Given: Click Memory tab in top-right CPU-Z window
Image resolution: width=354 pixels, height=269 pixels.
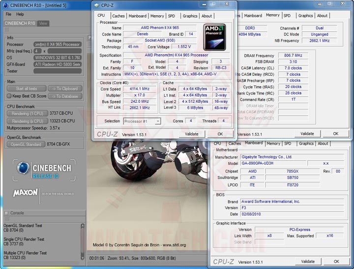Looking at the screenshot, I should (272, 15).
